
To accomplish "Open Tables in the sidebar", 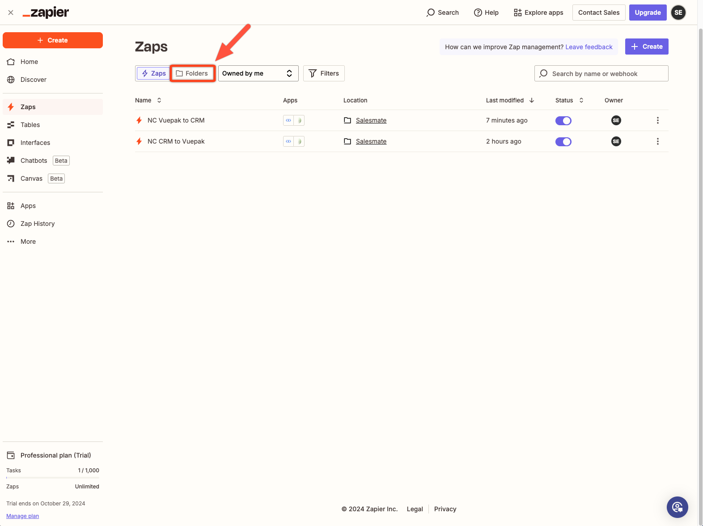I will point(53,125).
